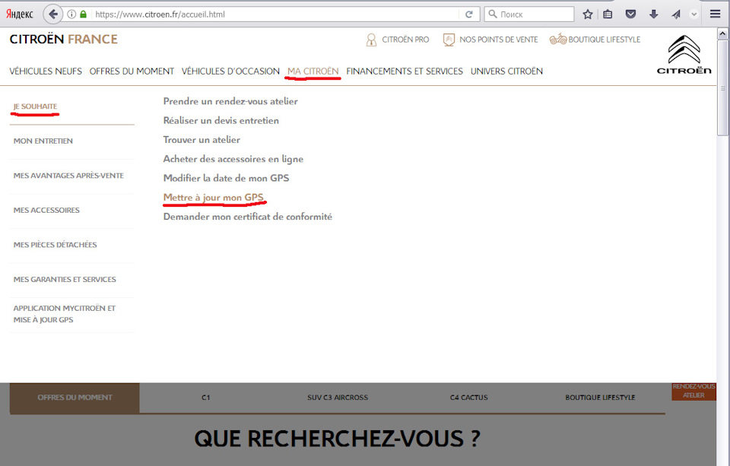
Task: Open the Boutique Lifestyle header link
Action: point(605,40)
